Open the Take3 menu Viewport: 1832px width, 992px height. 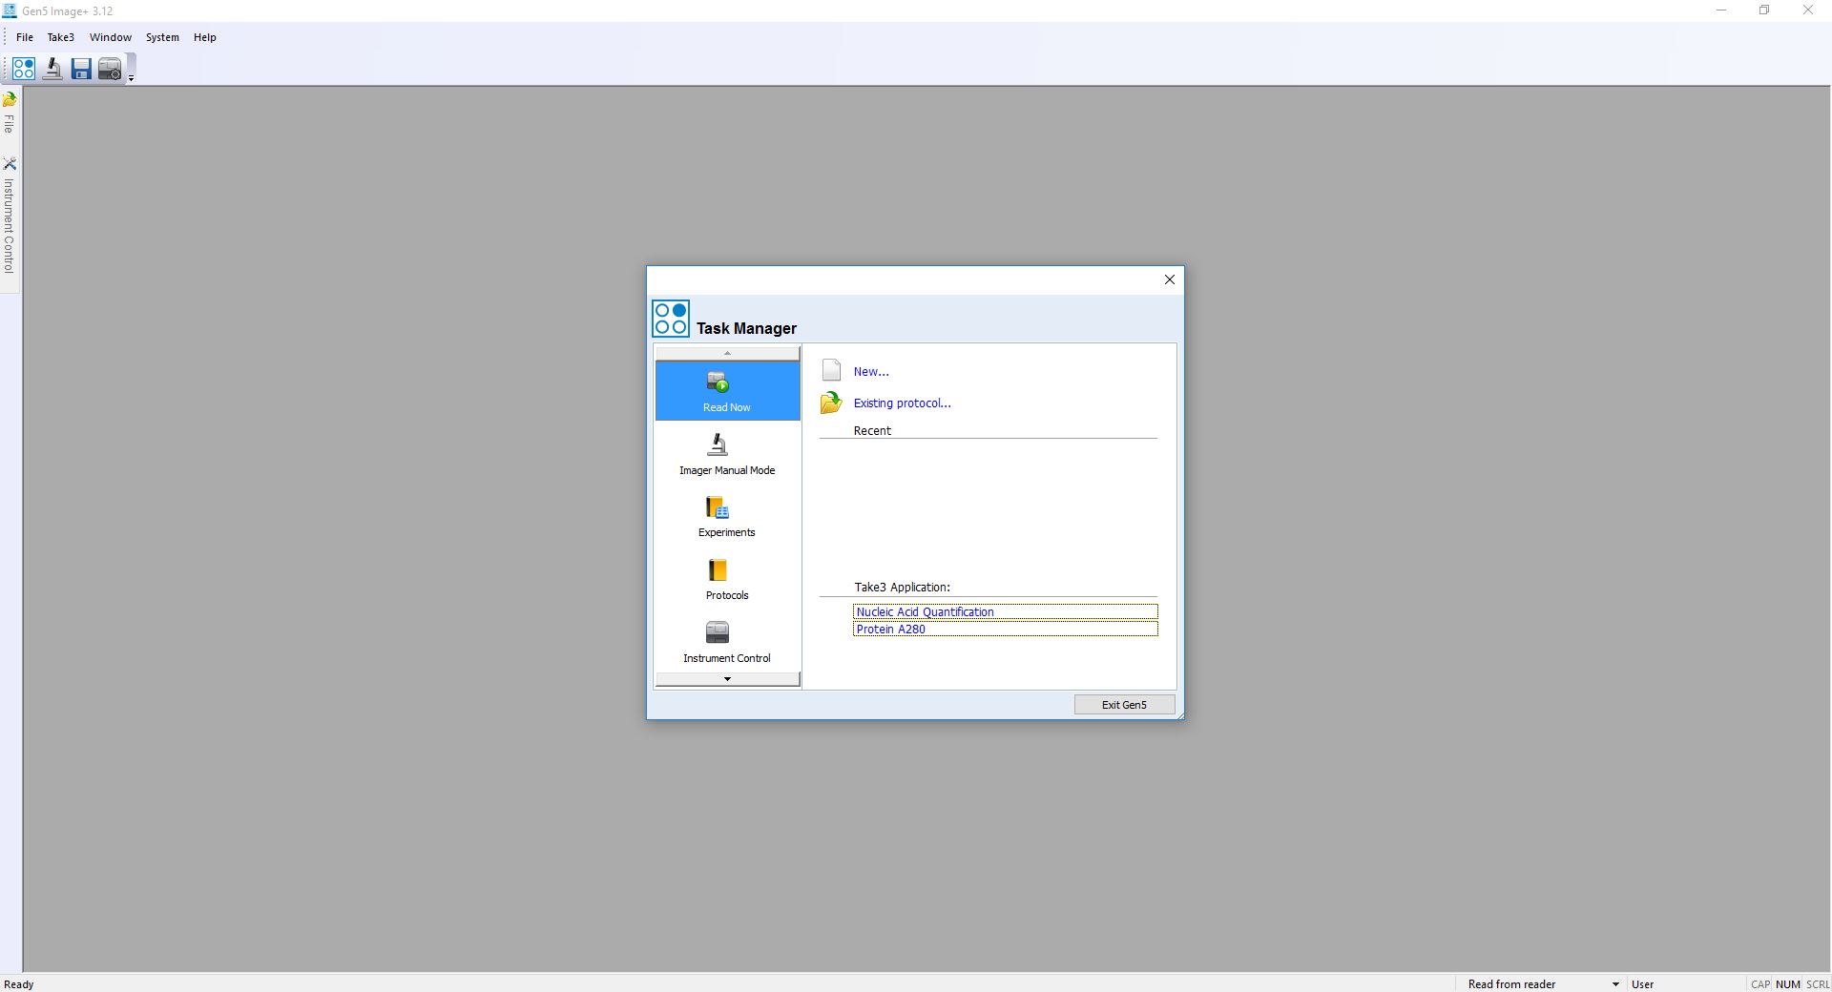[x=61, y=37]
